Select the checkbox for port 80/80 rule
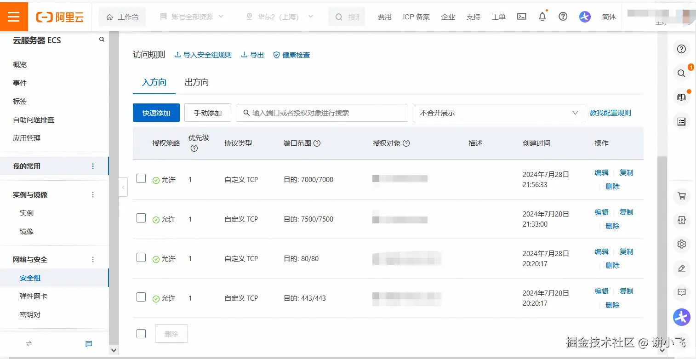 click(x=141, y=257)
